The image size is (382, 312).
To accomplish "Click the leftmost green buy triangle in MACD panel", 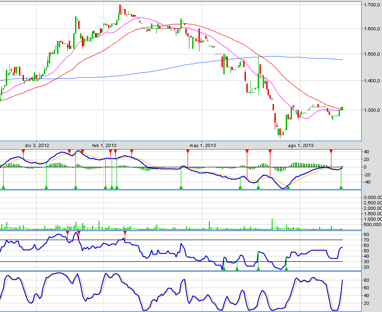I will [3, 187].
